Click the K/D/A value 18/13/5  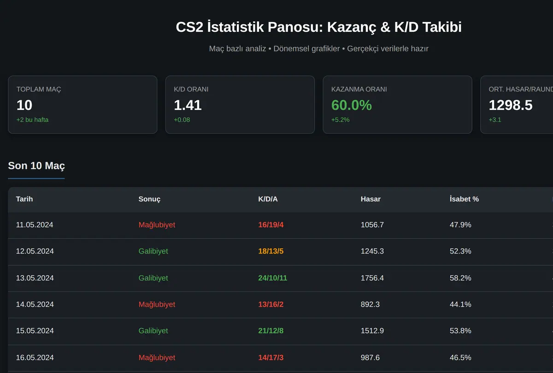pyautogui.click(x=271, y=252)
